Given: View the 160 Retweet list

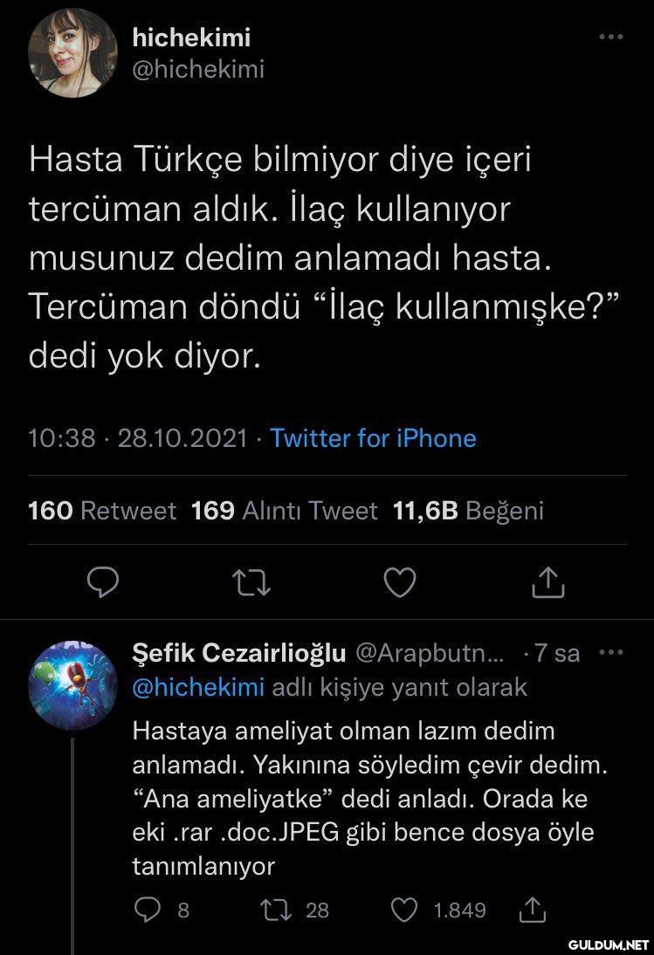Looking at the screenshot, I should pos(102,511).
